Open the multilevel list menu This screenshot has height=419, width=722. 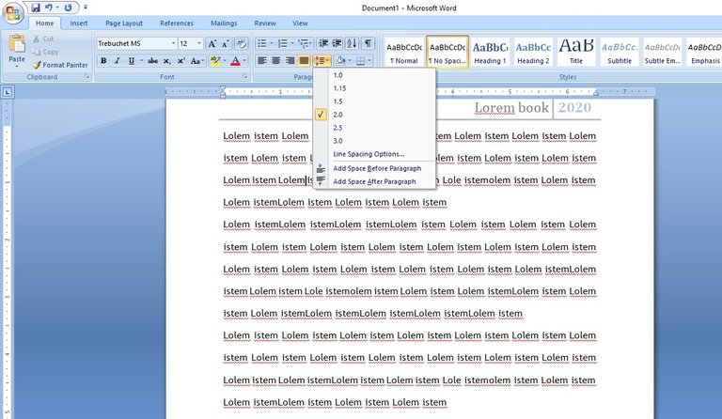click(x=303, y=43)
